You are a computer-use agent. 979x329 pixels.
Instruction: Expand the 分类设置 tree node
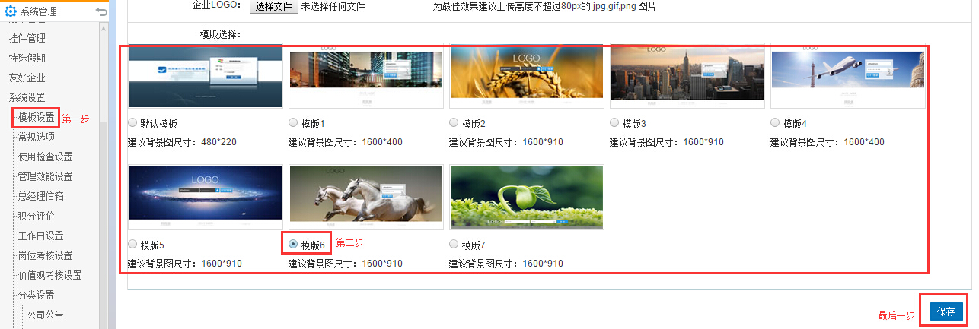pos(37,295)
